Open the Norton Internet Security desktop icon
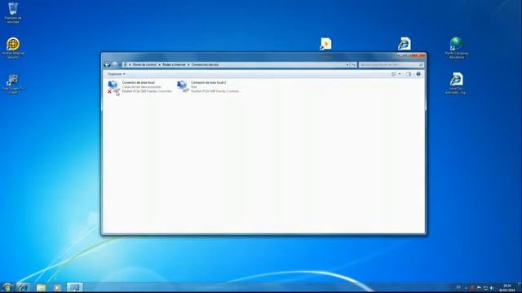This screenshot has height=293, width=522. point(13,48)
